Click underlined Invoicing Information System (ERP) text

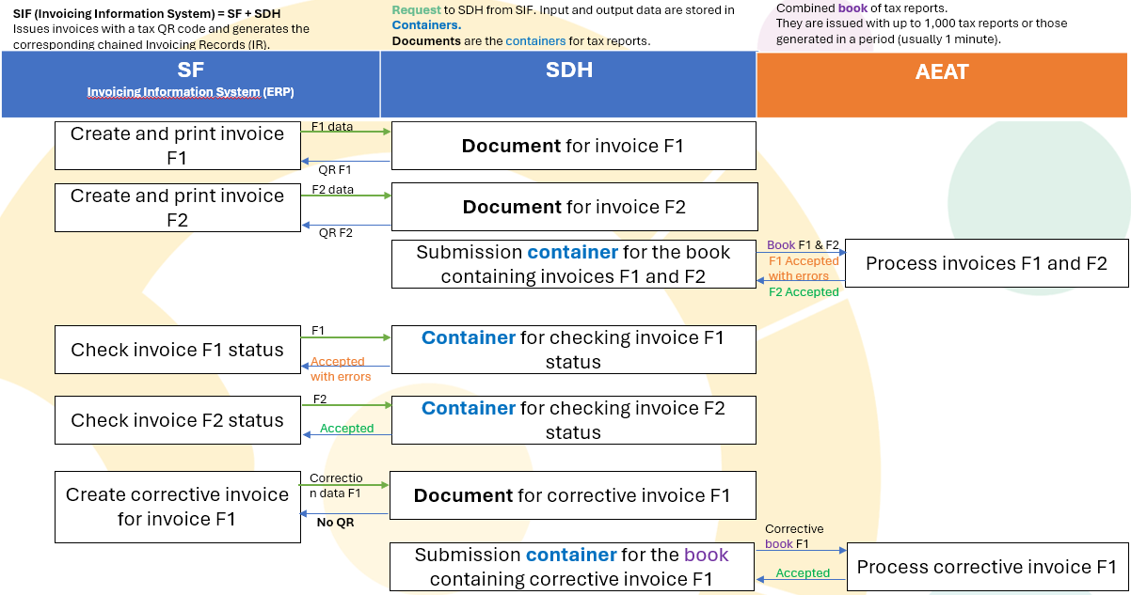(x=190, y=92)
